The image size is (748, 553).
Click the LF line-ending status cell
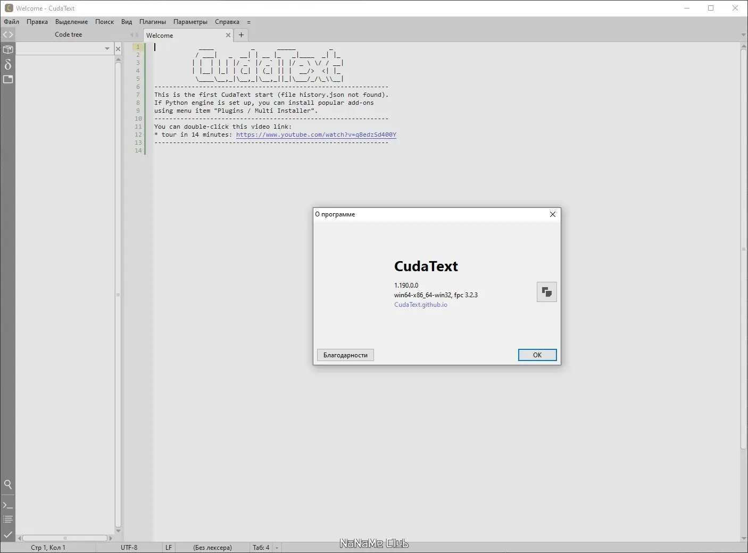[169, 547]
